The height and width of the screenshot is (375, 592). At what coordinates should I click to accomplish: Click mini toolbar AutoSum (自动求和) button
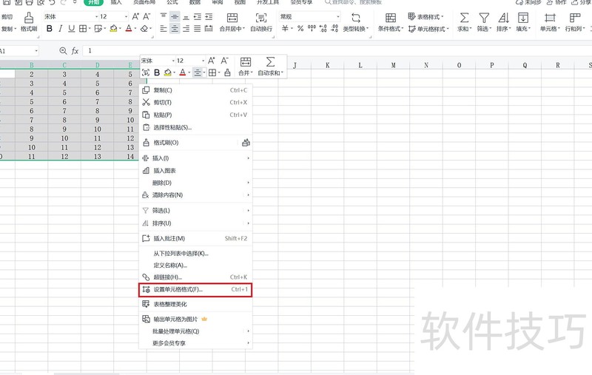pos(270,67)
